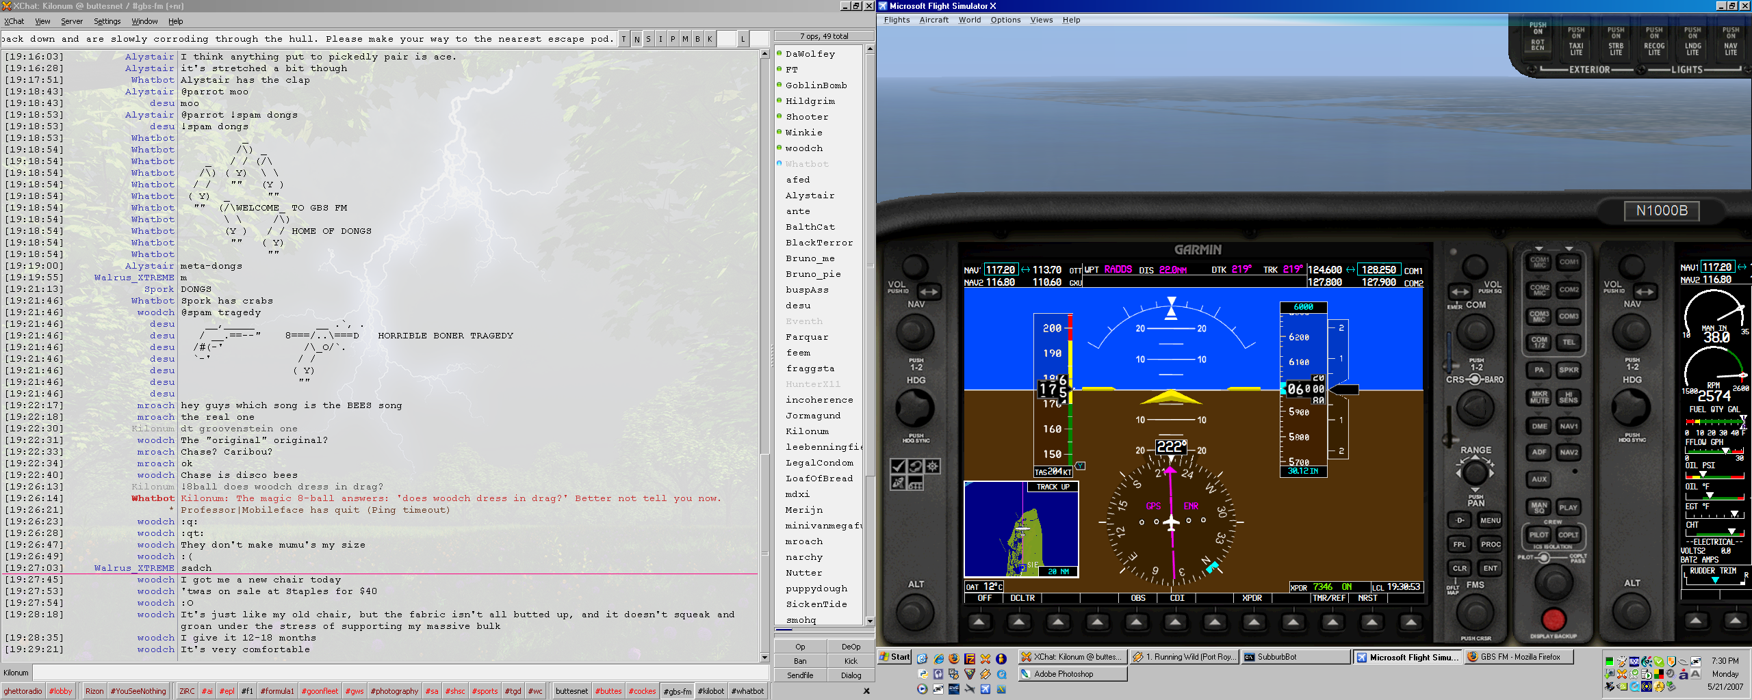
Task: Click the ATC headset icon on the PFD panel
Action: point(915,466)
